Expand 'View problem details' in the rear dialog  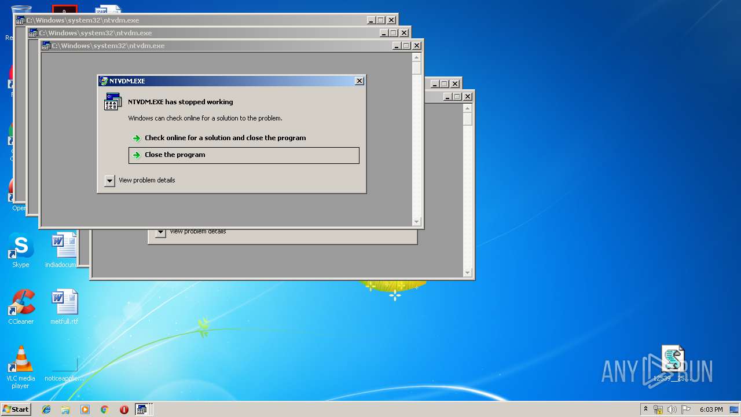[160, 233]
